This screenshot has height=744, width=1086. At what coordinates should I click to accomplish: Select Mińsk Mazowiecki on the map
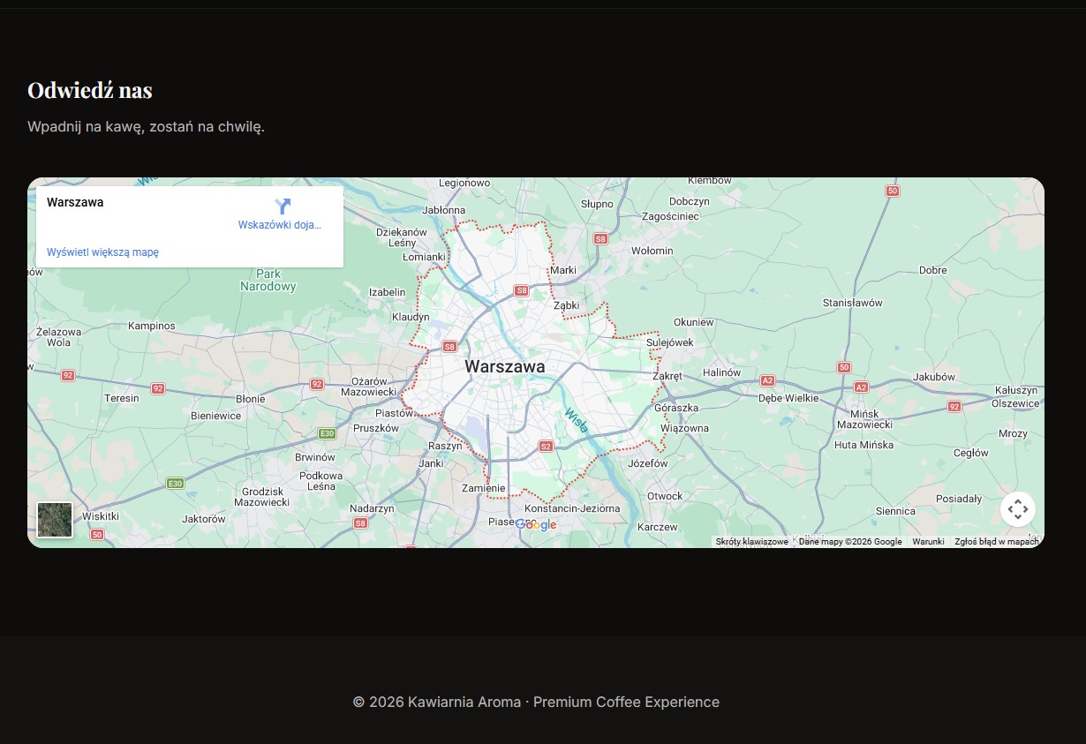(x=864, y=419)
